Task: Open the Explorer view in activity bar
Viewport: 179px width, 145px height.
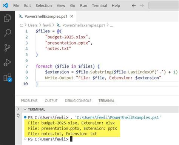Action: tap(7, 19)
